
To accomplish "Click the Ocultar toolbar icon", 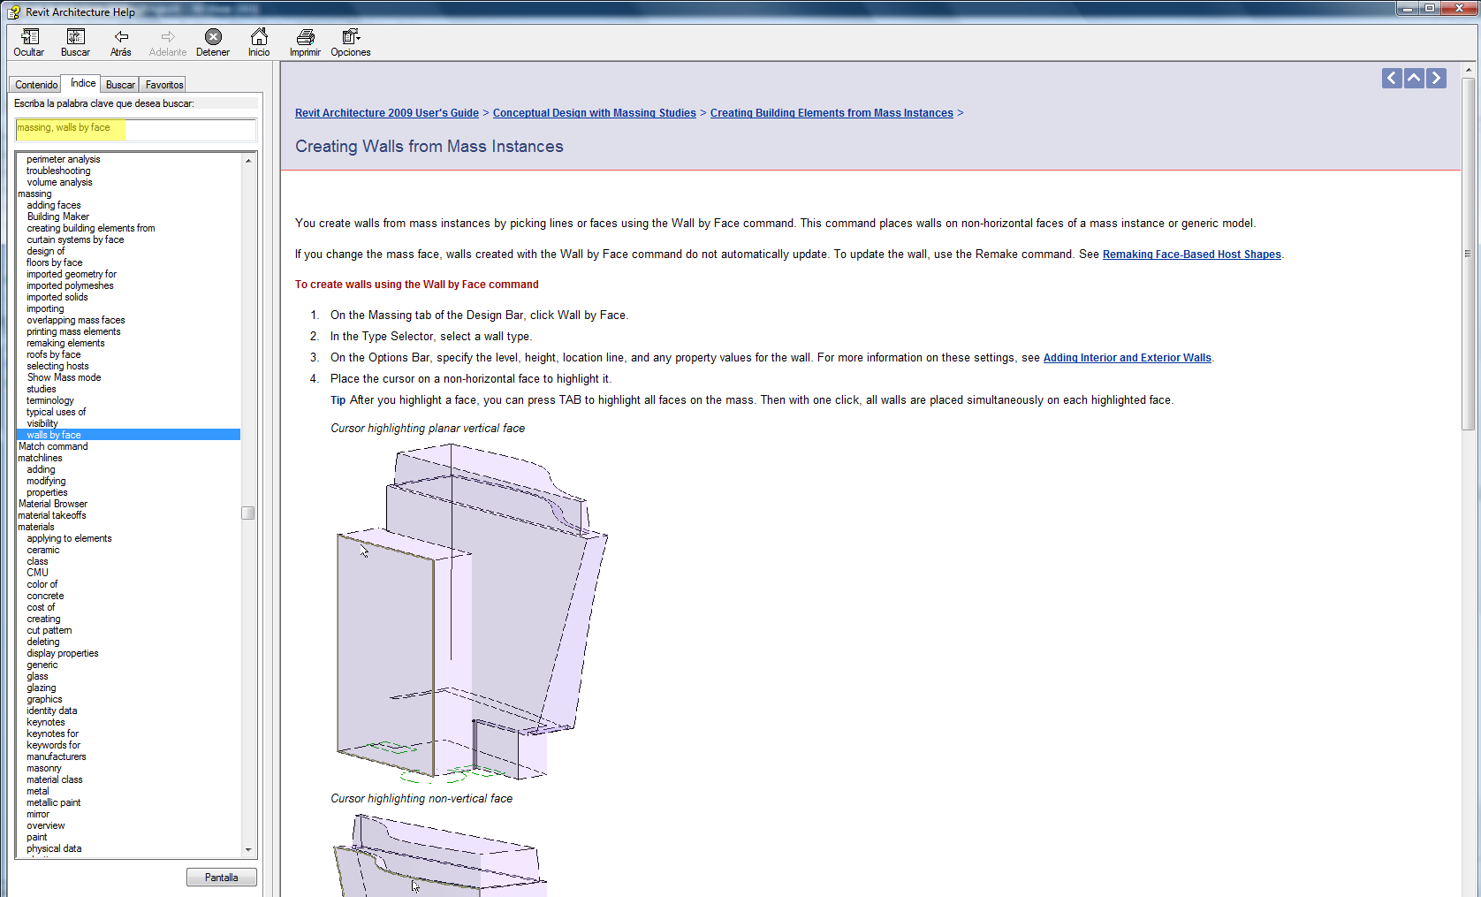I will (29, 42).
